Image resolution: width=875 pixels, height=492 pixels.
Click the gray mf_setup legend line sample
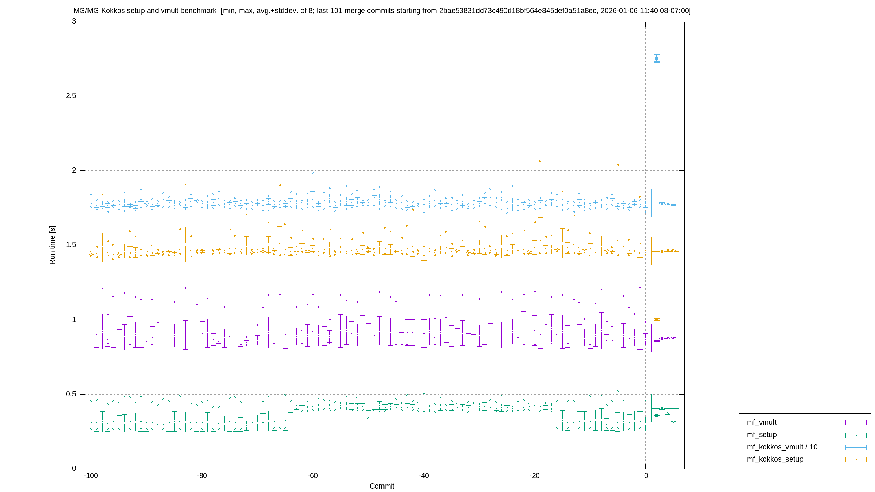tap(856, 435)
